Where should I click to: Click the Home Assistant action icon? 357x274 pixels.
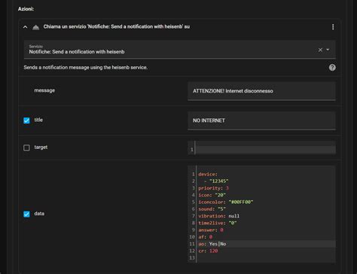coord(36,27)
